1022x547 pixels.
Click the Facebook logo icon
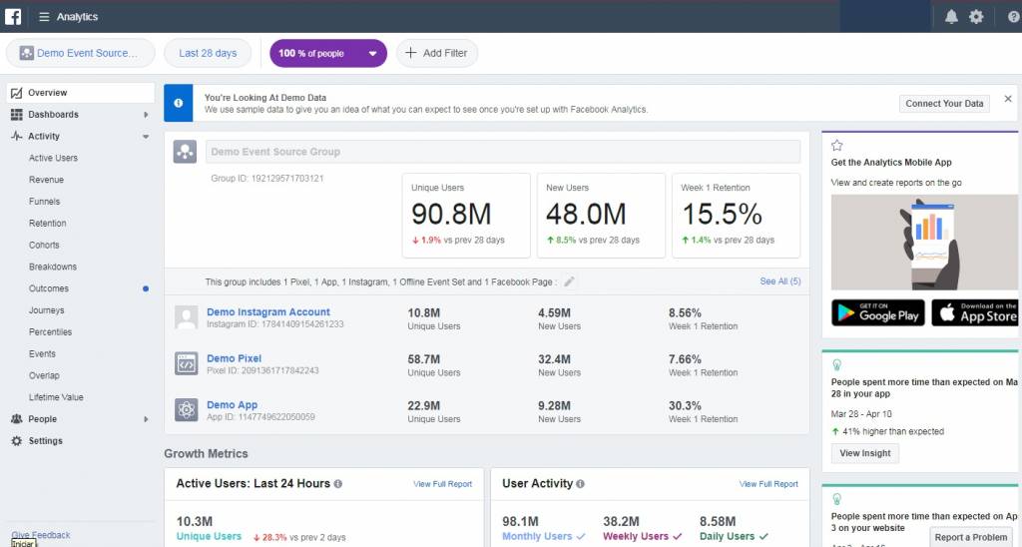tap(13, 16)
